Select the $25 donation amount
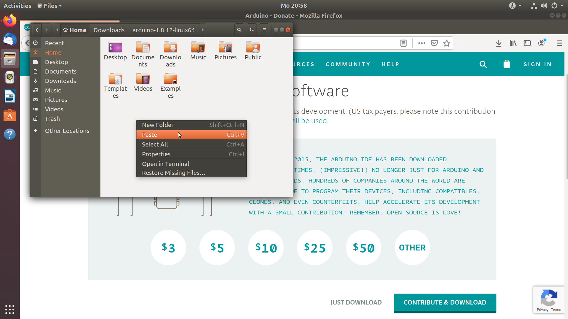Screen dimensions: 568x319 click(315, 248)
